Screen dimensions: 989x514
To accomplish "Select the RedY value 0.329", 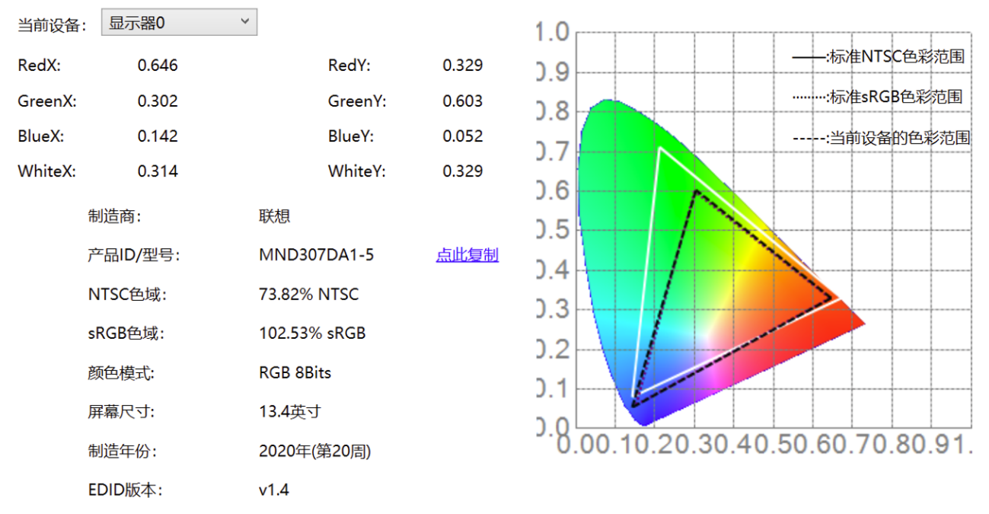I will click(463, 65).
